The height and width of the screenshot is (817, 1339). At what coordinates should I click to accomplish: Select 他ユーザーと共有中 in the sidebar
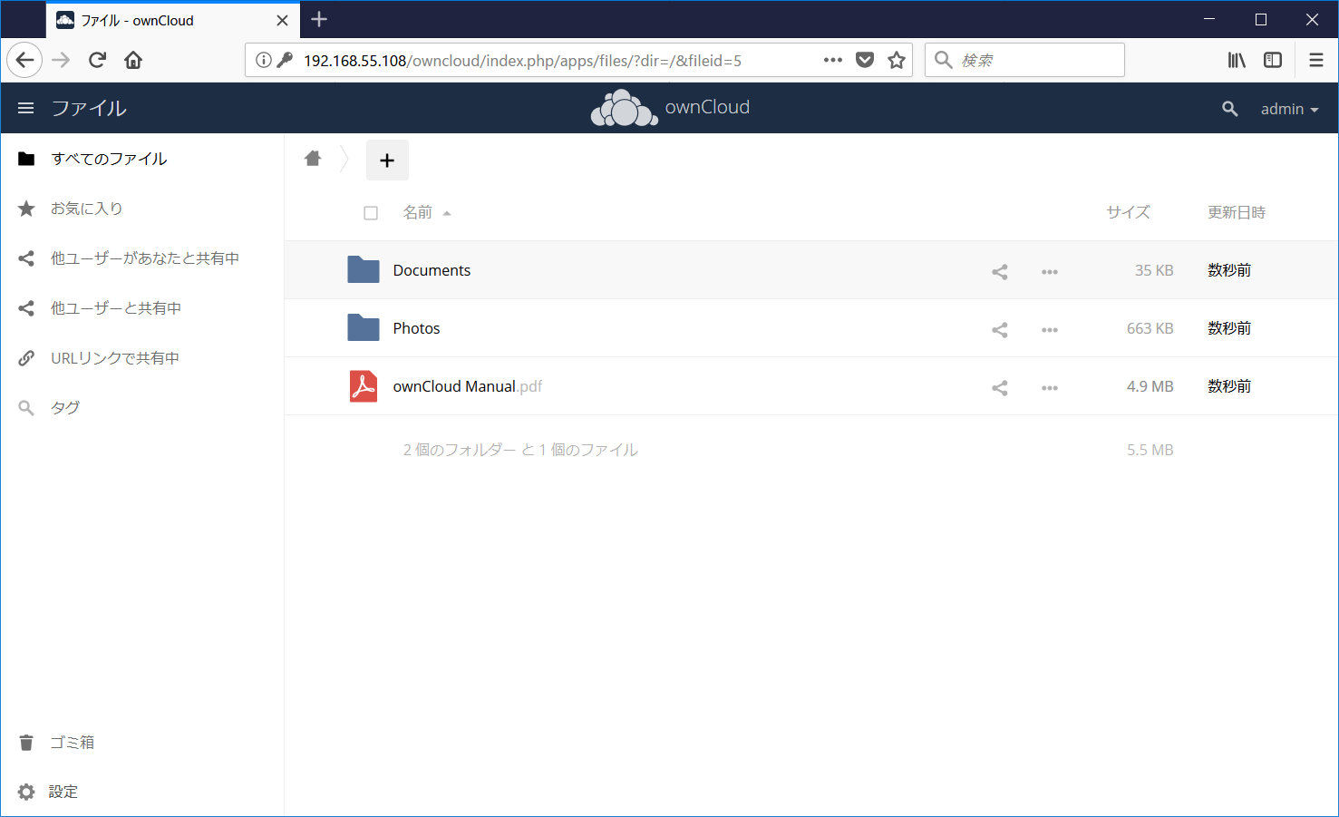[116, 307]
